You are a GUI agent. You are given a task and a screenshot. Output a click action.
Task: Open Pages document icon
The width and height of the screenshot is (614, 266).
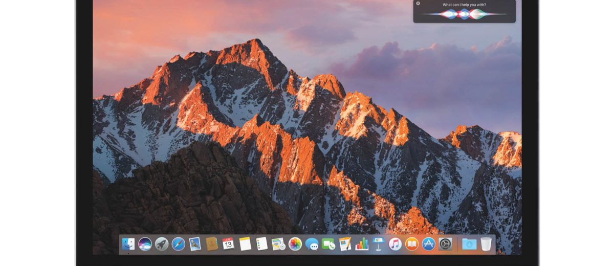tap(345, 244)
